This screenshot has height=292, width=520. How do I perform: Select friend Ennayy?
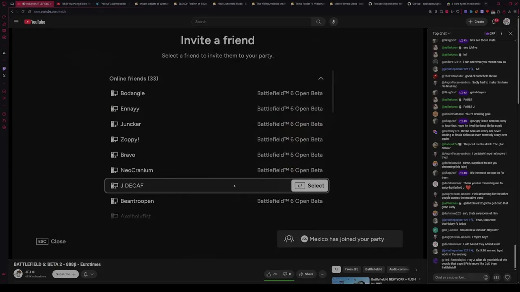tap(217, 109)
